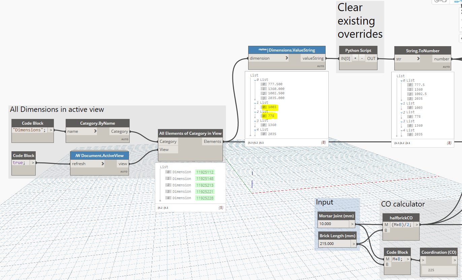Click the output port of the true Code Block
Screen dimensions: 462x280
pyautogui.click(x=33, y=163)
